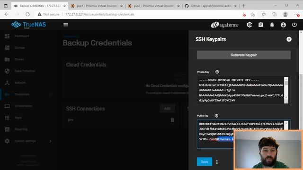Click the Dashboard sidebar icon
Screen dimensions: 303x170
[x=7, y=36]
